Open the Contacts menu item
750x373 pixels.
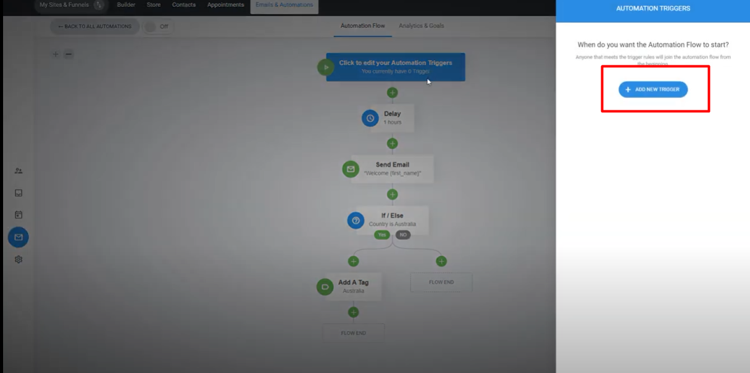point(183,5)
